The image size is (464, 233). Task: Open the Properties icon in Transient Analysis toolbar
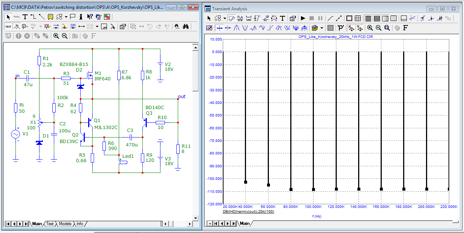[292, 18]
